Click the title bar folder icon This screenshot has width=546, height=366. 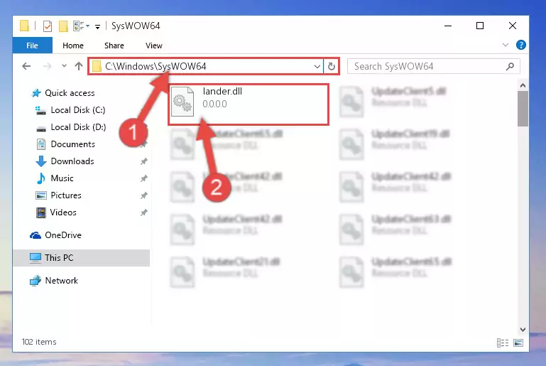(24, 26)
